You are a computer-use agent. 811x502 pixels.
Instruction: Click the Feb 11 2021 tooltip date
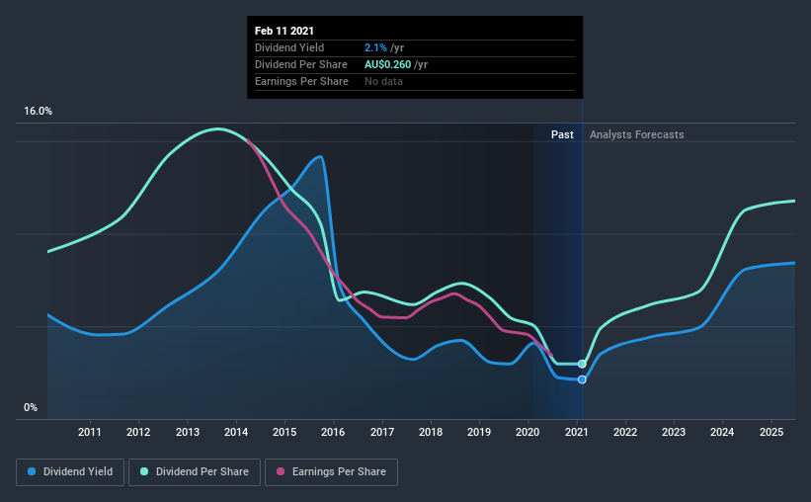tap(284, 31)
